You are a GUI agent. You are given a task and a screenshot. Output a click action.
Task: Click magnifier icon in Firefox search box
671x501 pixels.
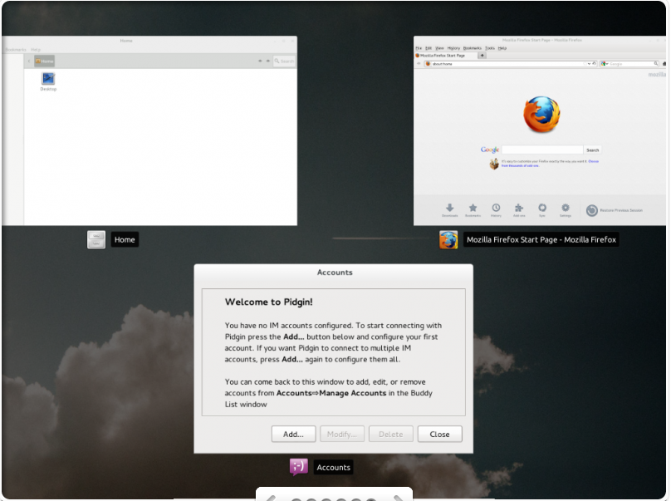tap(655, 63)
